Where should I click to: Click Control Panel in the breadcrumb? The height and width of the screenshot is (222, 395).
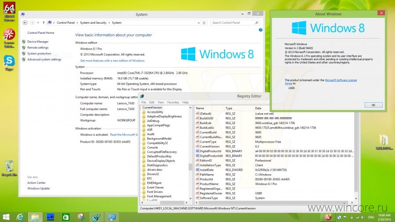coord(65,23)
